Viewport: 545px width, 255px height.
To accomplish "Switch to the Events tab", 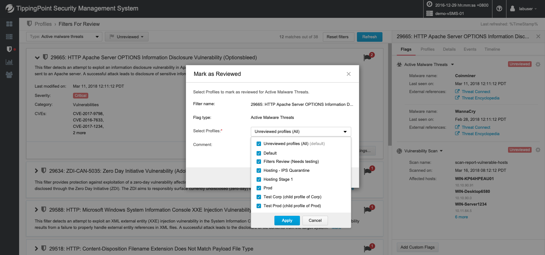I will pyautogui.click(x=470, y=49).
